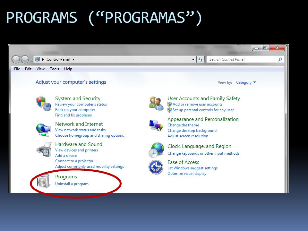Expand the arrow after Control Panel breadcrumb
Screen dimensions: 308x231
(x=73, y=59)
